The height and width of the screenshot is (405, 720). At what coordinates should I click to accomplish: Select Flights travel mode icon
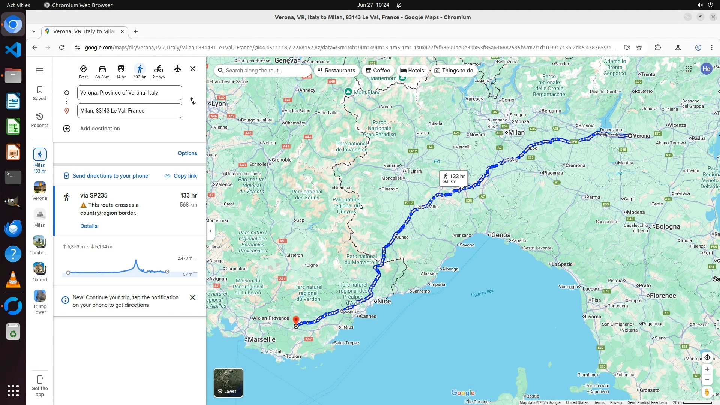(177, 69)
